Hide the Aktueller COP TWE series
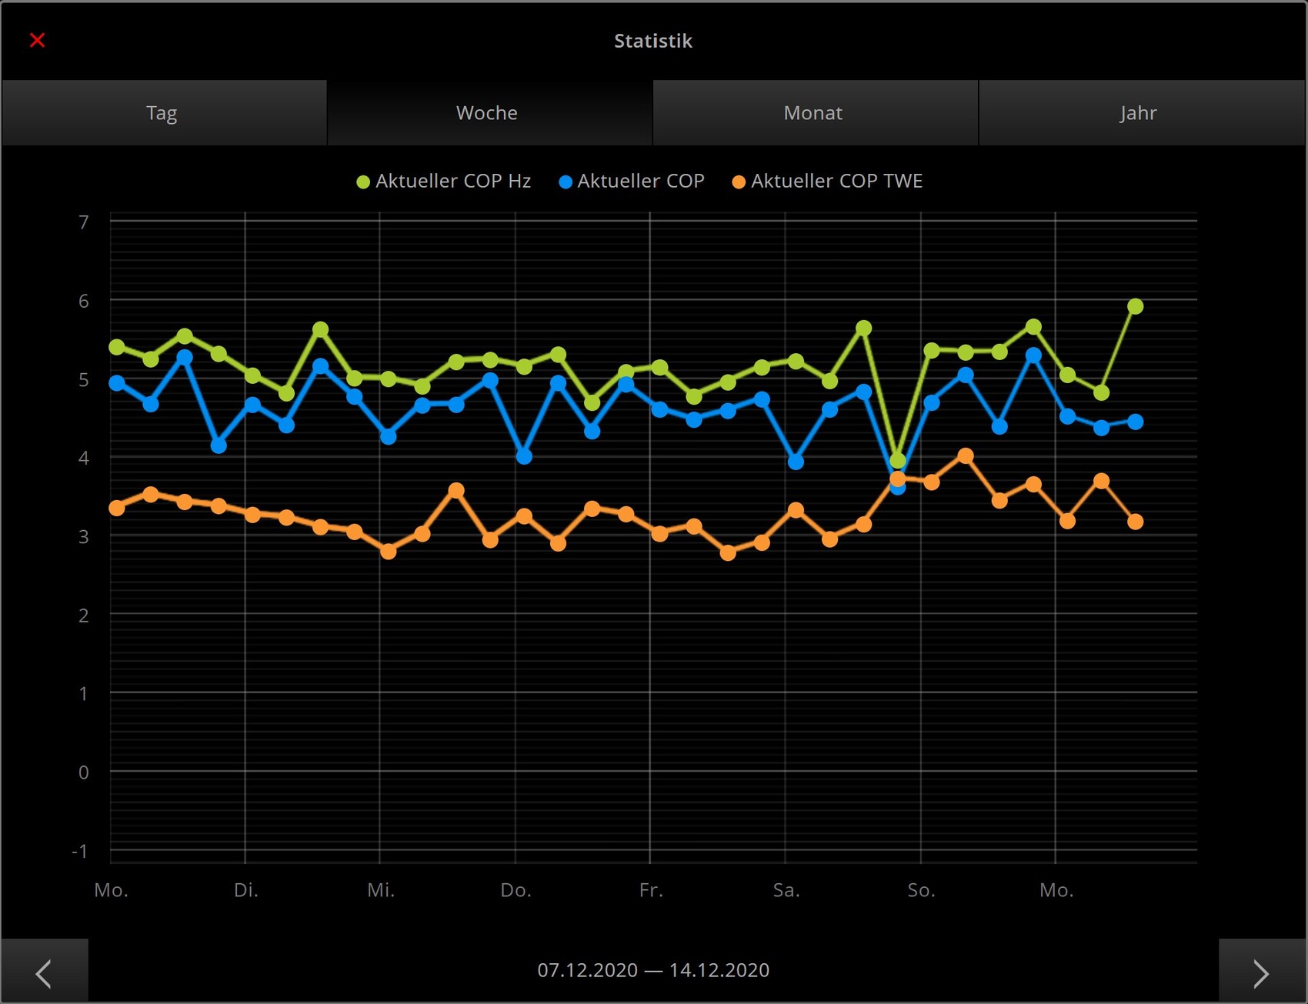The width and height of the screenshot is (1308, 1004). click(x=836, y=182)
